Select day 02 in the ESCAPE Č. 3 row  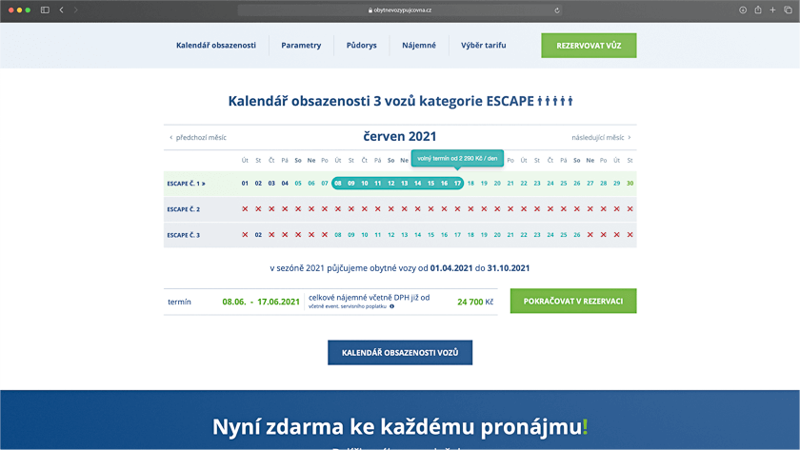coord(258,234)
